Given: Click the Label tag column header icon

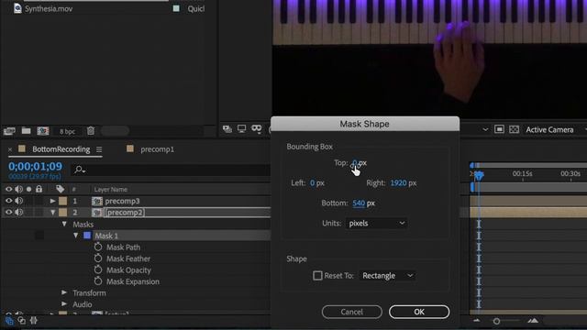Looking at the screenshot, I should [60, 189].
